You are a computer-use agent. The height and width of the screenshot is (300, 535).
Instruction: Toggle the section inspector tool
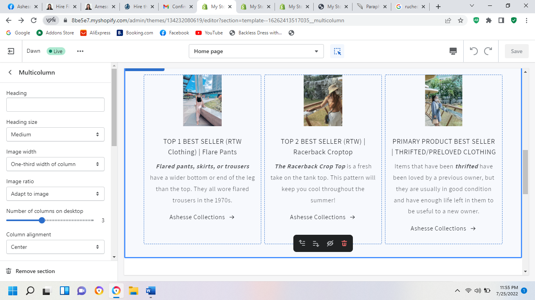(x=337, y=51)
